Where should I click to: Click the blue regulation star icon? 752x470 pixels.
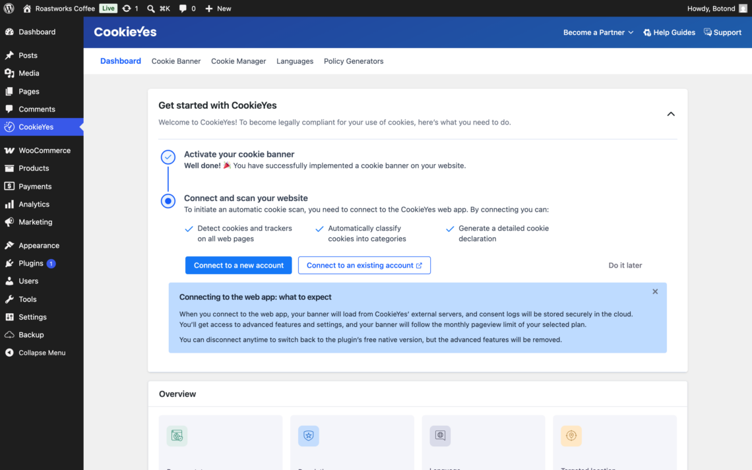click(x=308, y=436)
